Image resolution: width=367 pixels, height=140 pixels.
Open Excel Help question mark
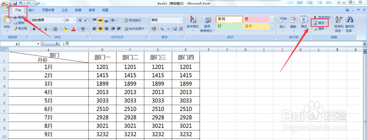coord(347,10)
